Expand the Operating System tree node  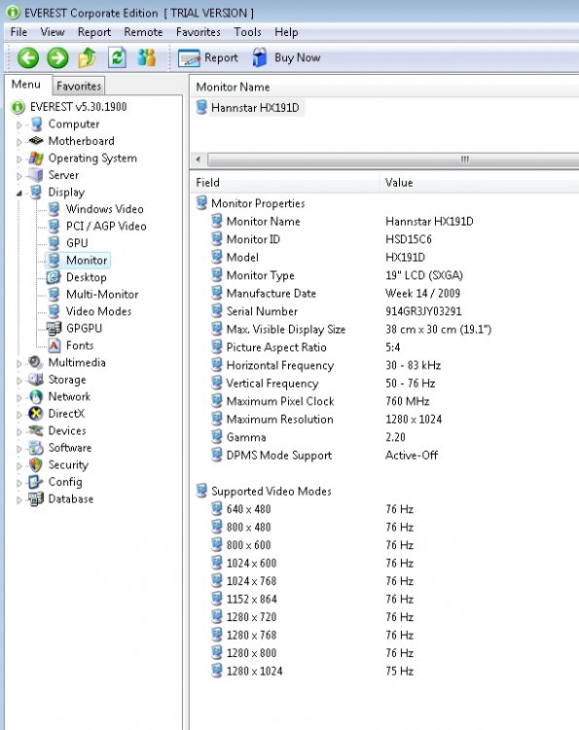point(19,159)
